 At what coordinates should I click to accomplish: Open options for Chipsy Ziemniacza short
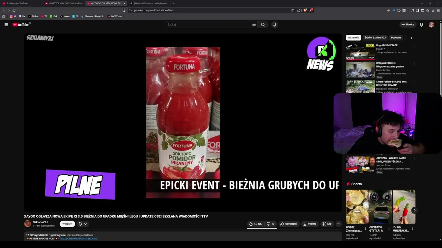(x=365, y=228)
